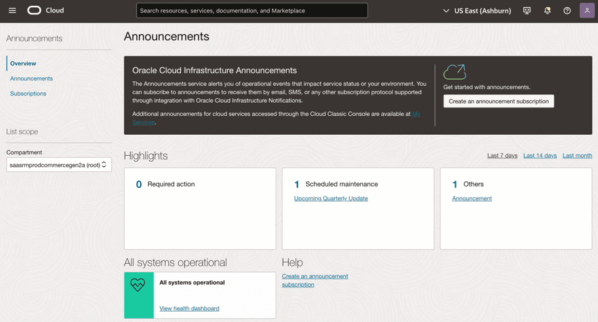Open the Compartment dropdown
Screen dimensions: 598x322
59,165
